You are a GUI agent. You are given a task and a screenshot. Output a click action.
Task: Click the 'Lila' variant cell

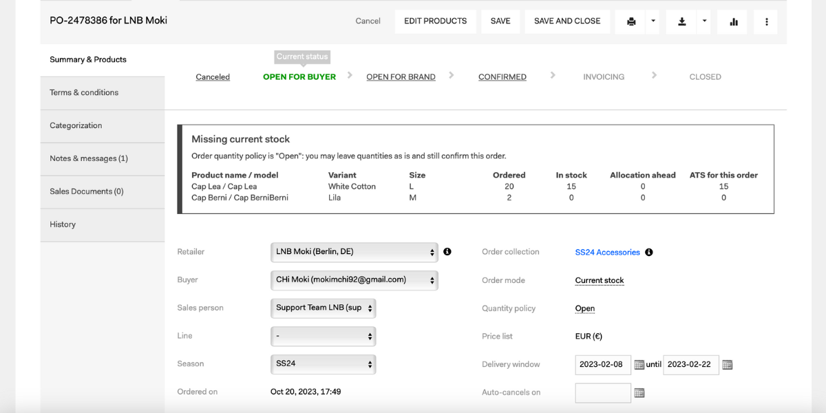click(335, 198)
